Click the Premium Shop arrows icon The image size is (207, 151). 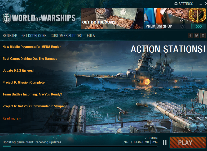click(199, 26)
